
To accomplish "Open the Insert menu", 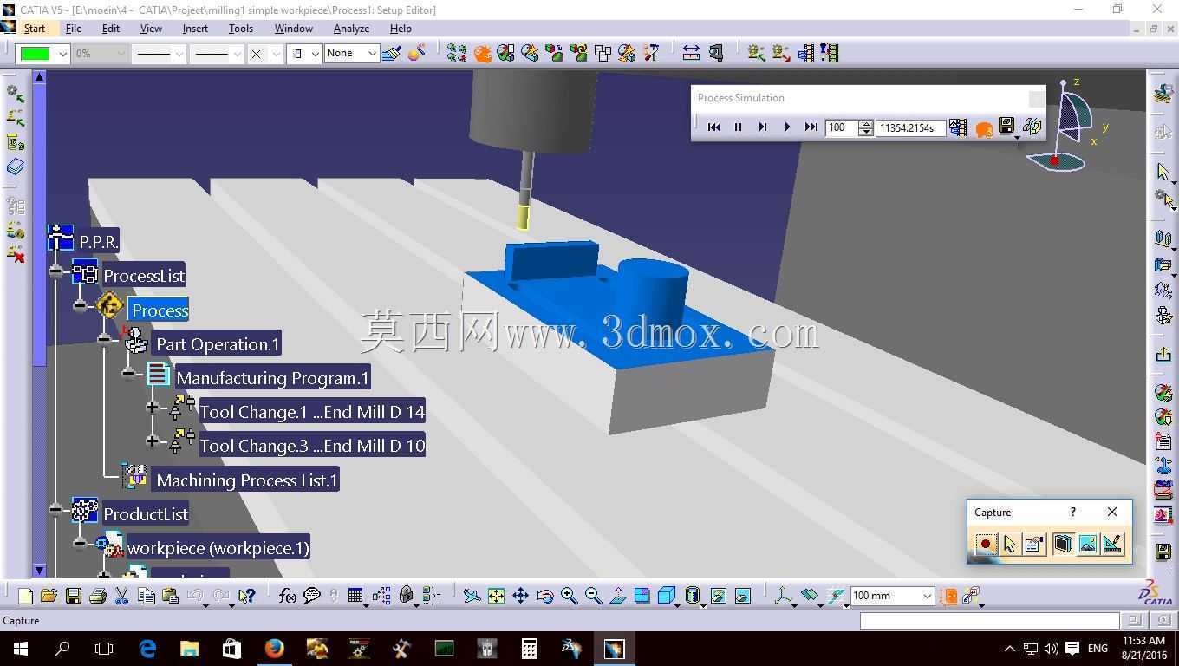I will 195,29.
